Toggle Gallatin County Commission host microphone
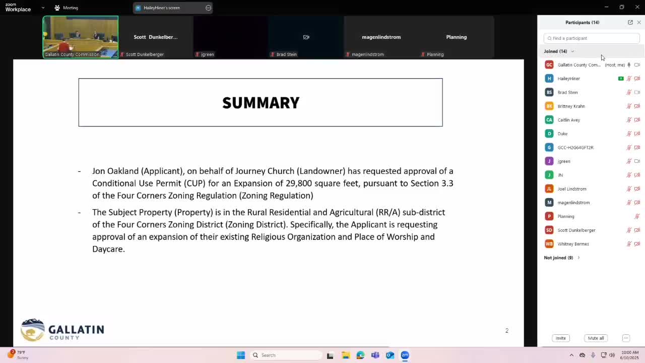645x363 pixels. [629, 65]
